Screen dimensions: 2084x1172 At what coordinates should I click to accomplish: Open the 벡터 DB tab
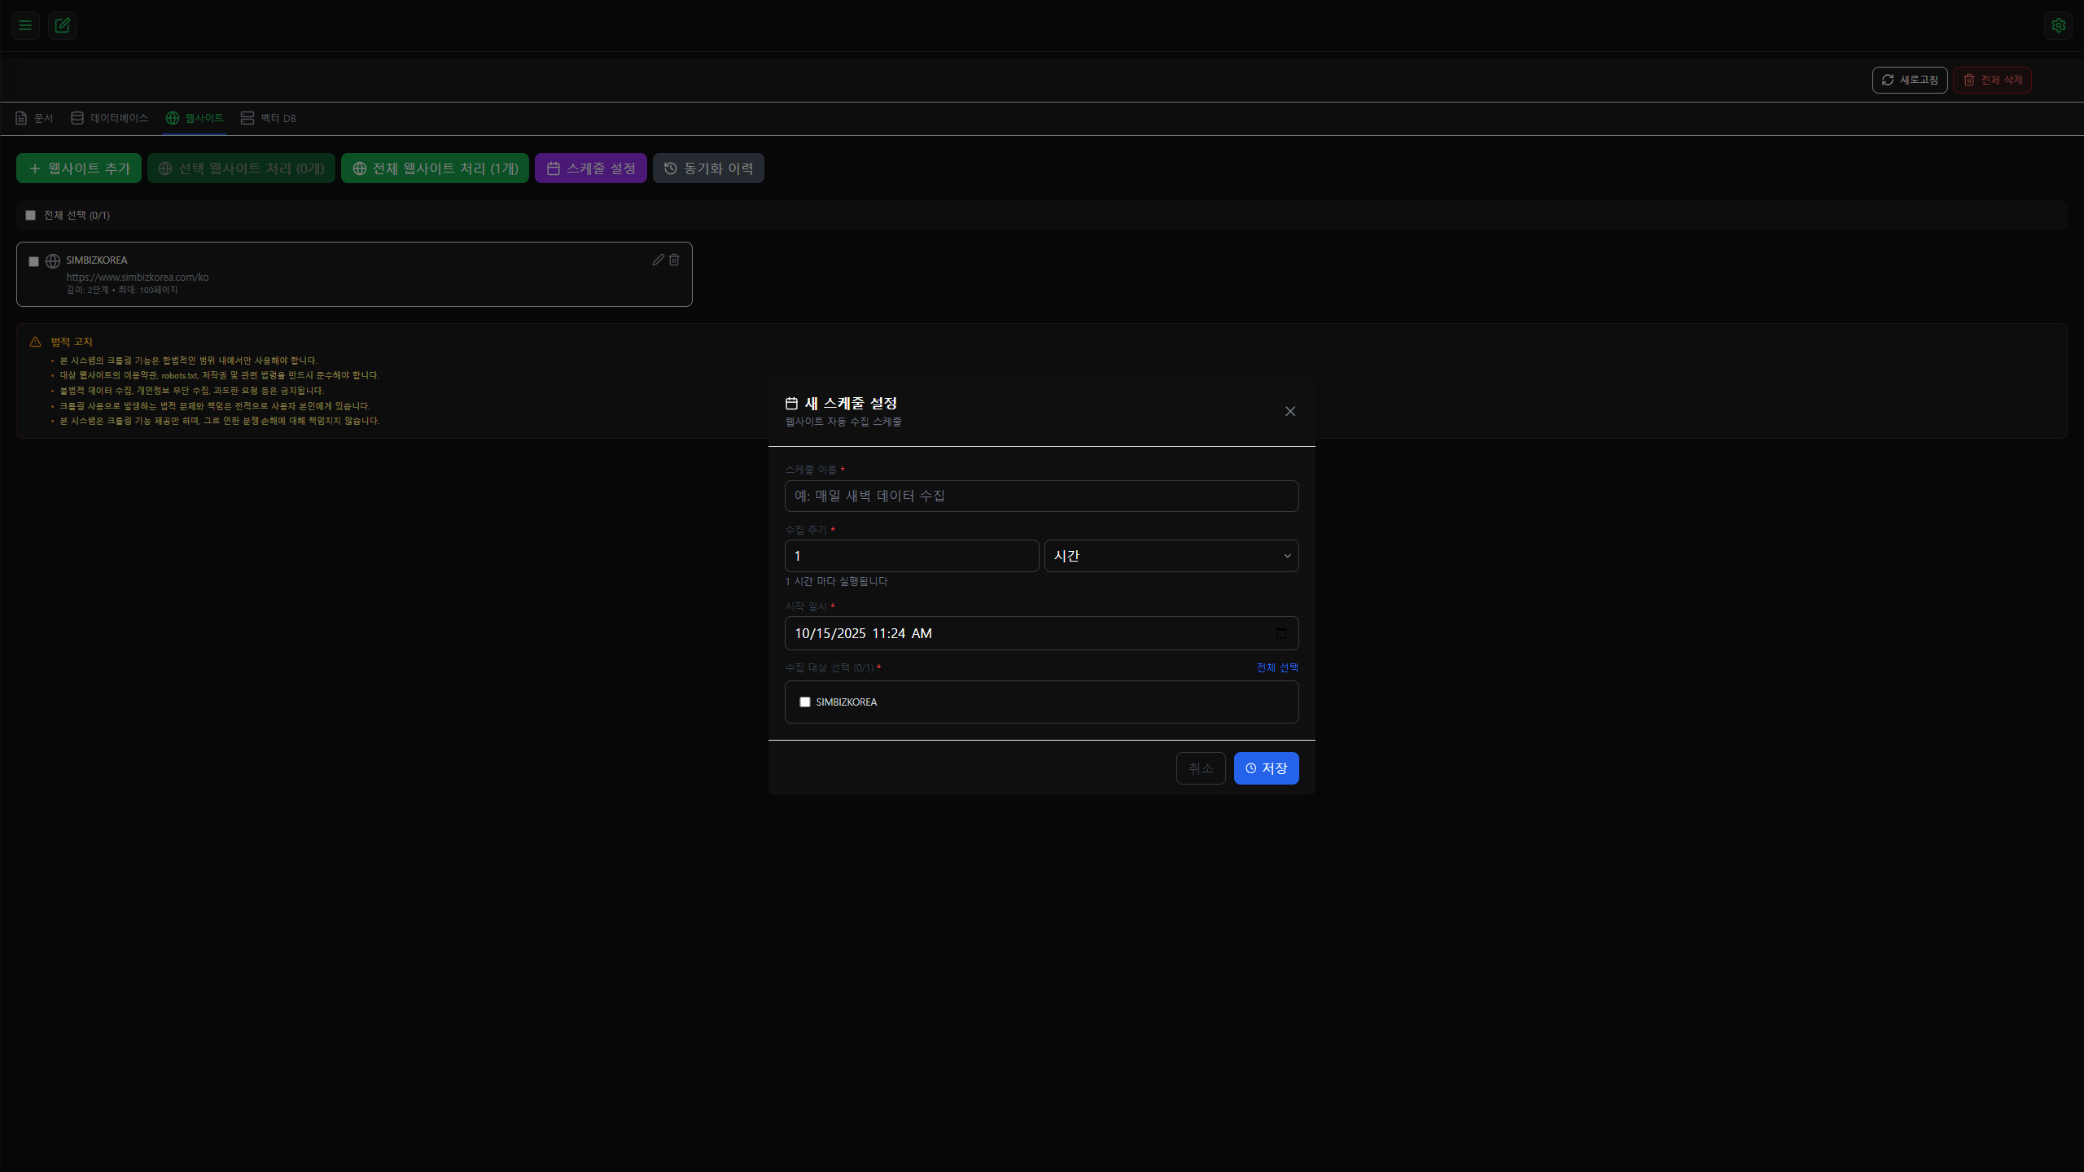(269, 118)
